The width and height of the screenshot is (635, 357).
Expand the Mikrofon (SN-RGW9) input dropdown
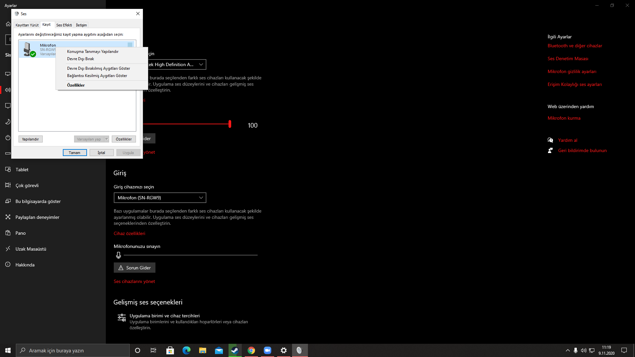point(160,198)
